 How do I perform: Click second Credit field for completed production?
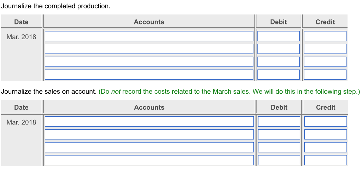click(x=325, y=49)
